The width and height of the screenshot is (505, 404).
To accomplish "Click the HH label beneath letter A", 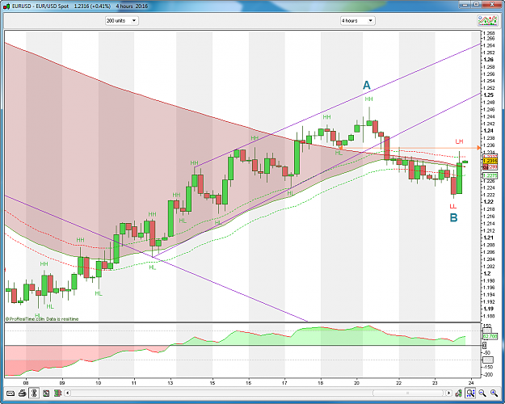I will tap(368, 99).
